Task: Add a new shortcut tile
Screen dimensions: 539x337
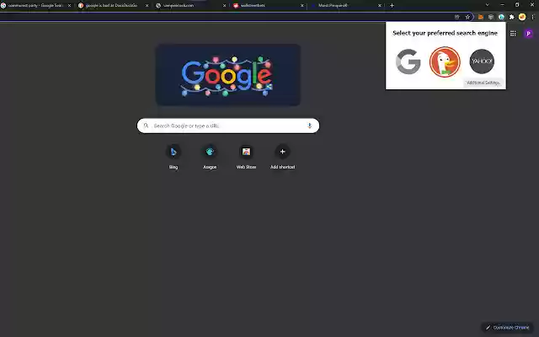Action: tap(283, 157)
